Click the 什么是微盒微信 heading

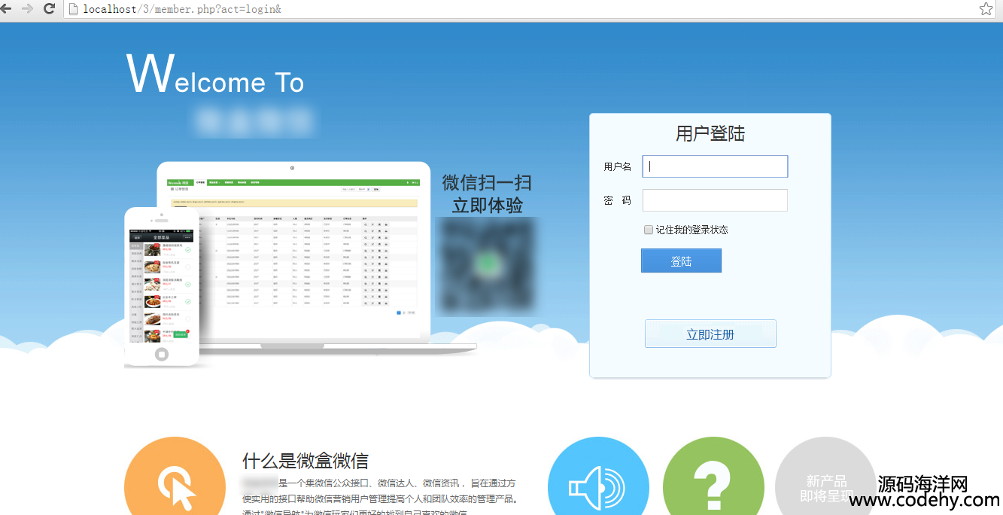pos(305,461)
